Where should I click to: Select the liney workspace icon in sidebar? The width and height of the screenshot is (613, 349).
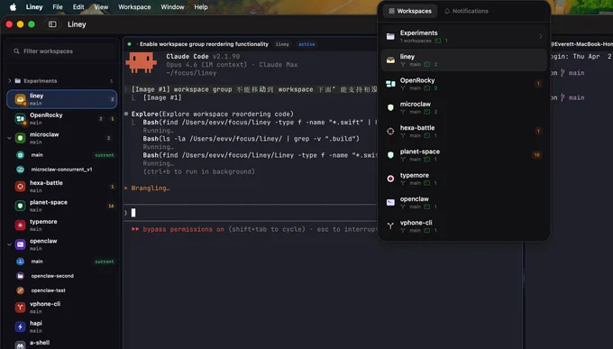(21, 99)
